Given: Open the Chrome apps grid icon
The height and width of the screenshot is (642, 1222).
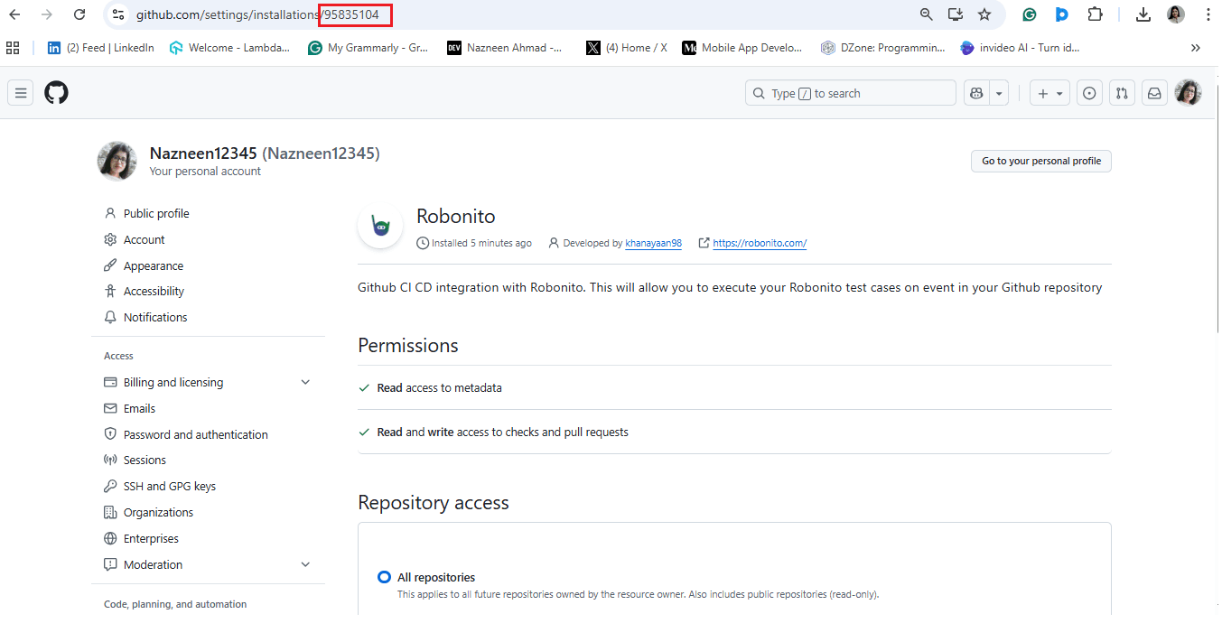Looking at the screenshot, I should click(13, 48).
